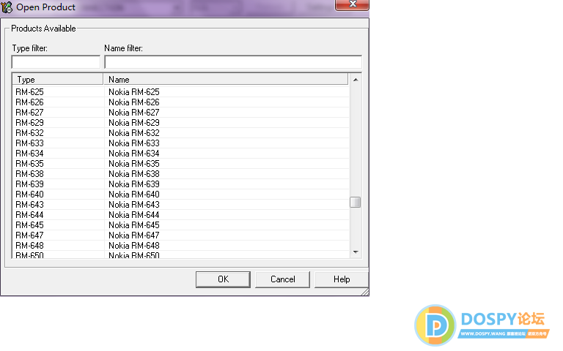Select Nokia RM-627 in the list

tap(134, 113)
